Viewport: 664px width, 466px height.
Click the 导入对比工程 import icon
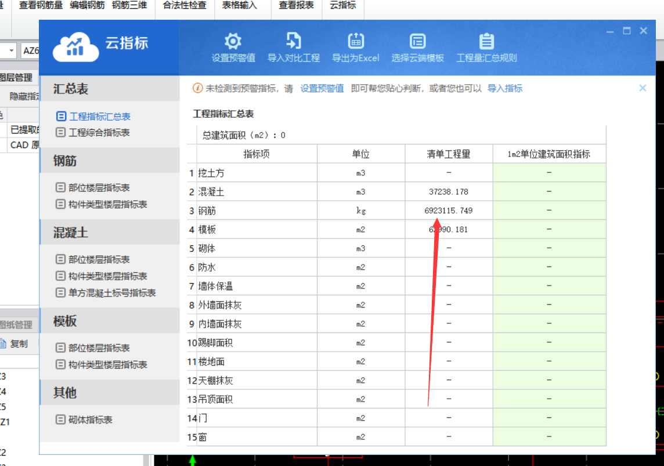click(x=294, y=41)
